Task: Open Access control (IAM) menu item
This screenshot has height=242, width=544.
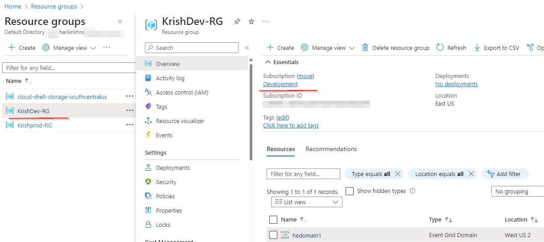Action: tap(182, 92)
